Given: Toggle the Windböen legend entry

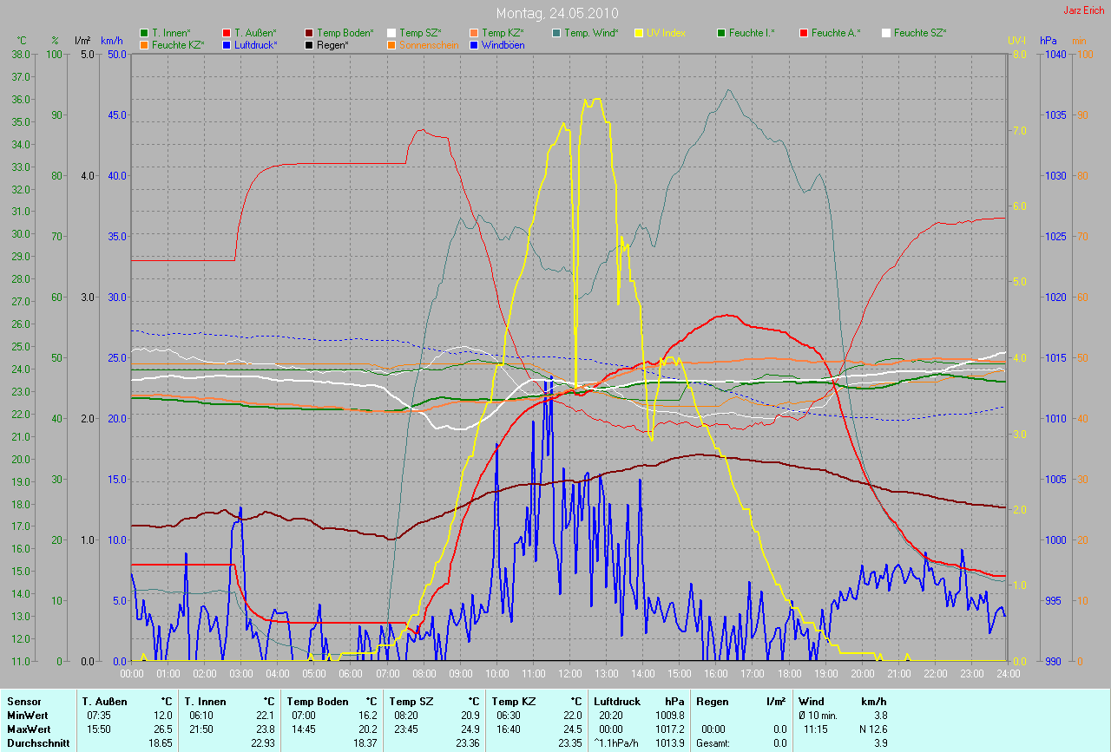Looking at the screenshot, I should click(502, 45).
